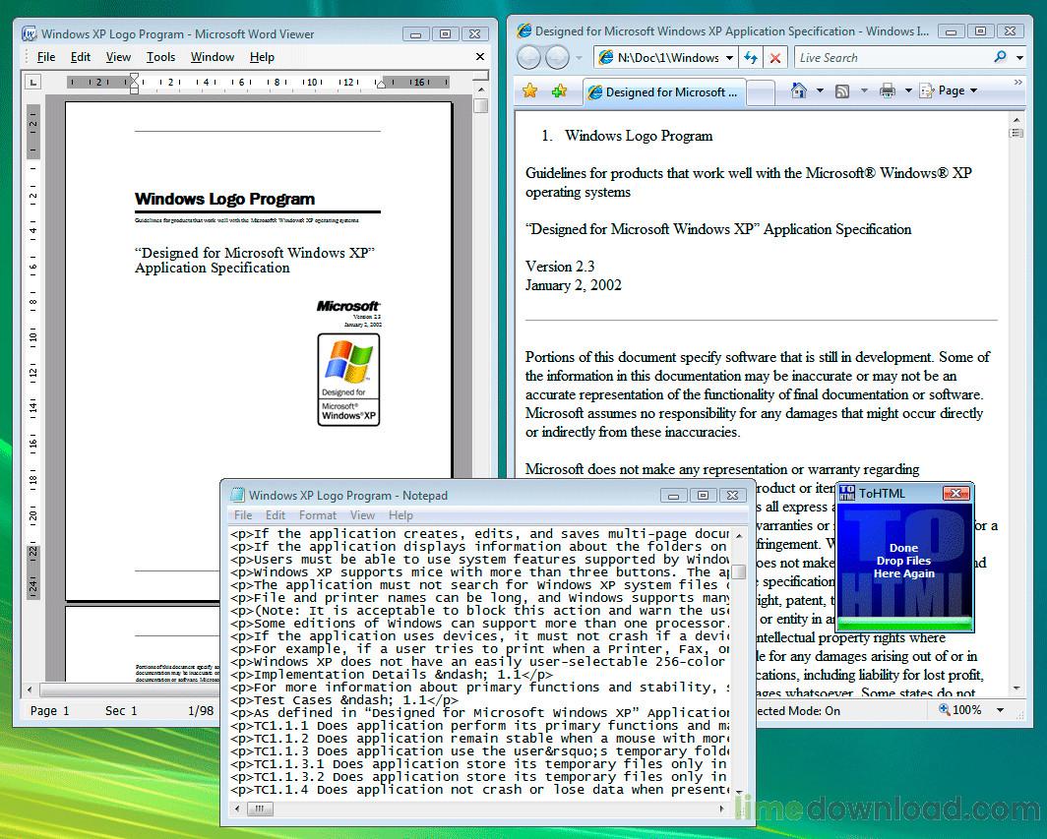Image resolution: width=1047 pixels, height=839 pixels.
Task: Click the Add to Favorites icon
Action: point(560,91)
